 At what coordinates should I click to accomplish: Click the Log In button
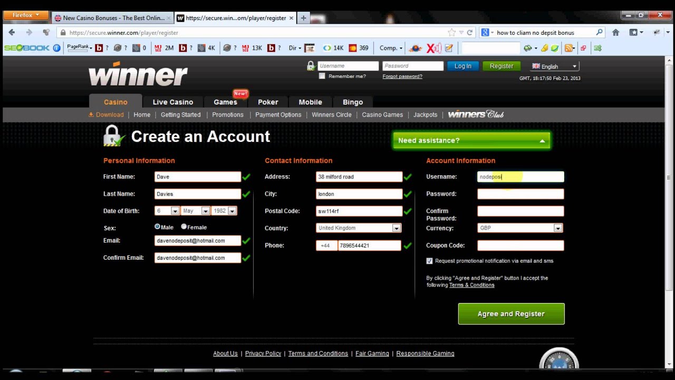tap(463, 66)
